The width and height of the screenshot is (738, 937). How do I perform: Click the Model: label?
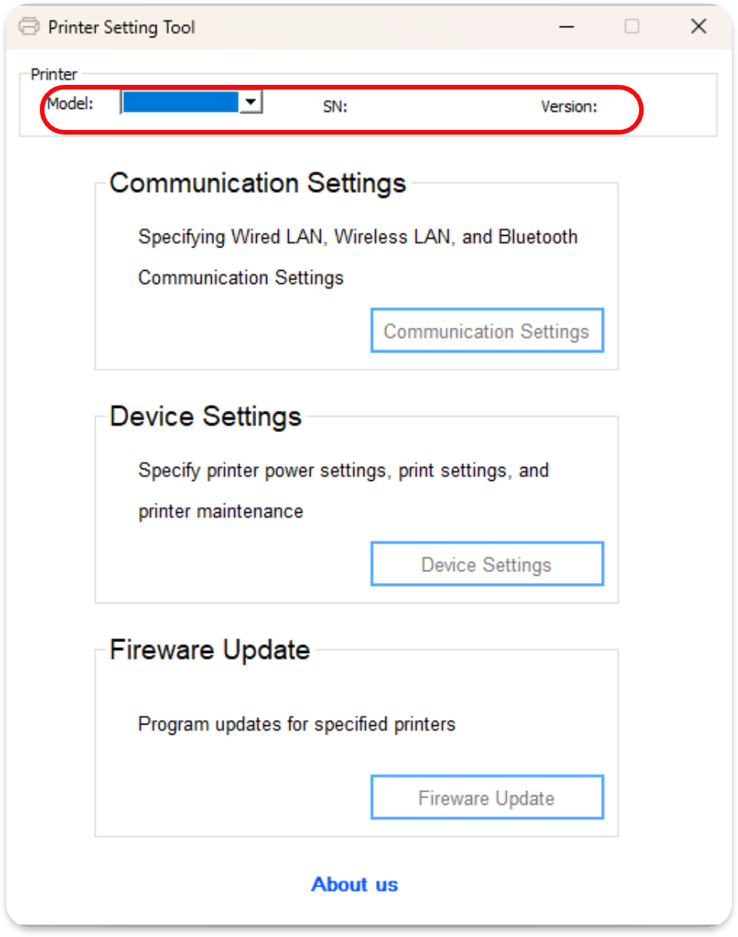tap(70, 103)
